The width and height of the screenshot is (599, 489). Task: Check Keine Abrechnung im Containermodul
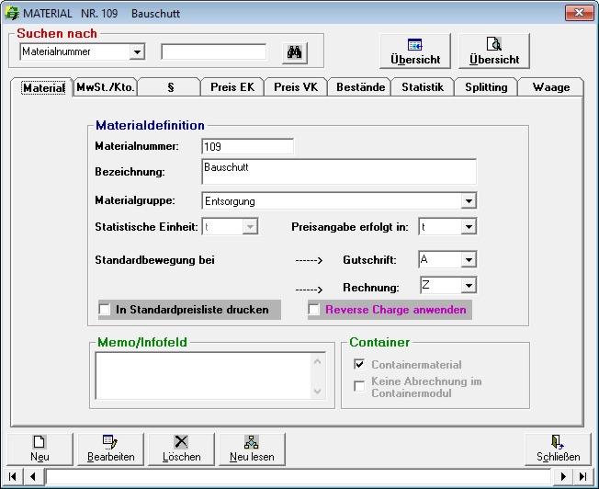(359, 386)
